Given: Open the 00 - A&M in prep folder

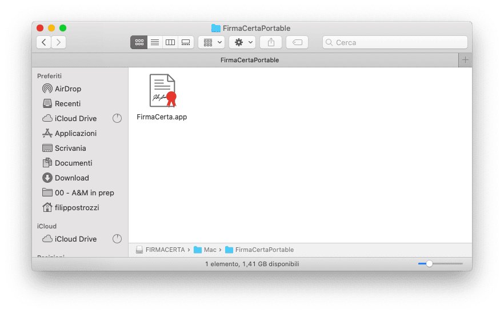Looking at the screenshot, I should pyautogui.click(x=78, y=192).
